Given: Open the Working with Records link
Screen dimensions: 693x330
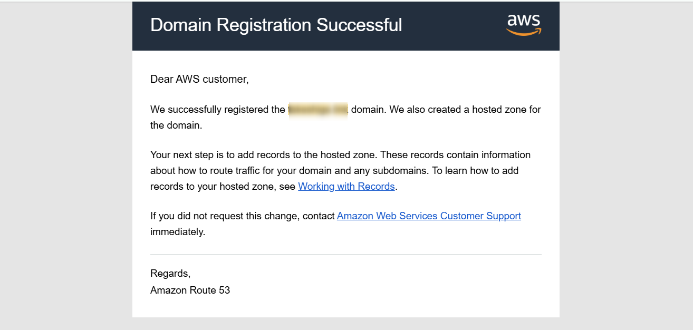Looking at the screenshot, I should point(346,187).
